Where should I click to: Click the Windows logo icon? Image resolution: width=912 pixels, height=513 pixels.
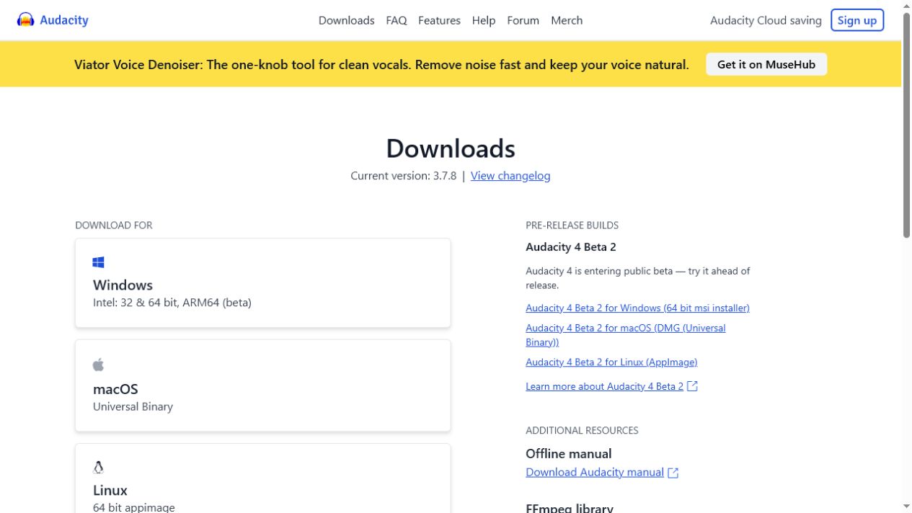pos(99,262)
